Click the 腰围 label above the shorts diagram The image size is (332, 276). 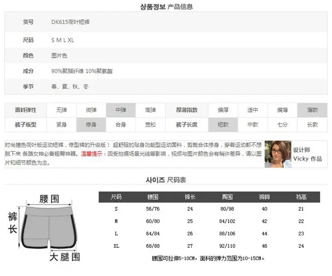click(49, 199)
